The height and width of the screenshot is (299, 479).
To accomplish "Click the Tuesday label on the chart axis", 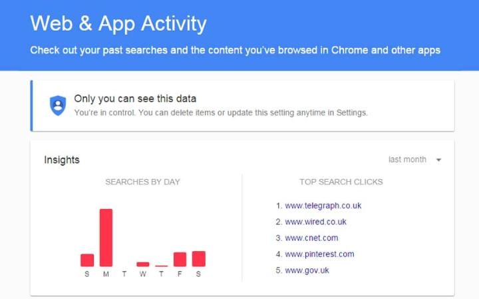I will click(124, 272).
